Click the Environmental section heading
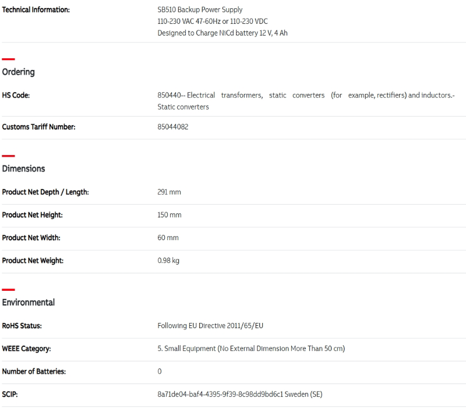 tap(29, 303)
